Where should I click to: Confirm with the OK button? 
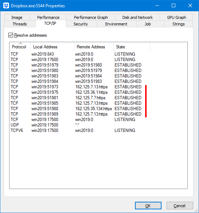point(148,205)
